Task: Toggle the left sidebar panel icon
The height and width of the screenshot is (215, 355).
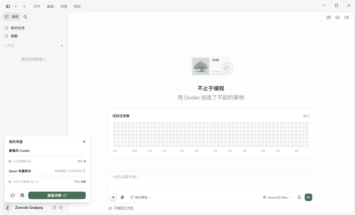Action: 8,6
